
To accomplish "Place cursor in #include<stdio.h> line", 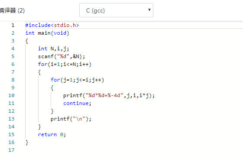I will pos(52,25).
